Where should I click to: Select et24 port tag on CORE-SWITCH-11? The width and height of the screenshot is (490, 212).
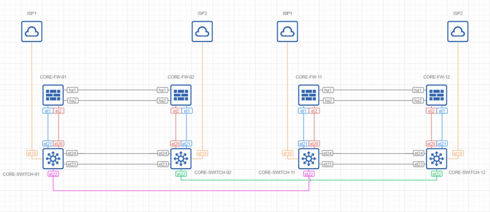point(327,153)
